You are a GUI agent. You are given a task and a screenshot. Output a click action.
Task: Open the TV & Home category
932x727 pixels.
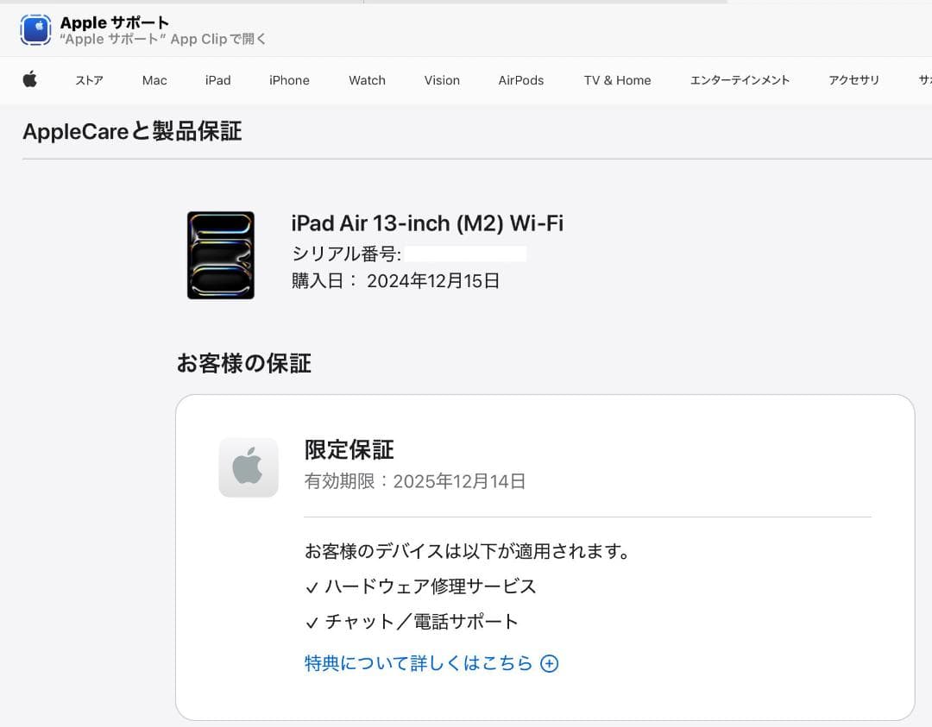coord(617,80)
